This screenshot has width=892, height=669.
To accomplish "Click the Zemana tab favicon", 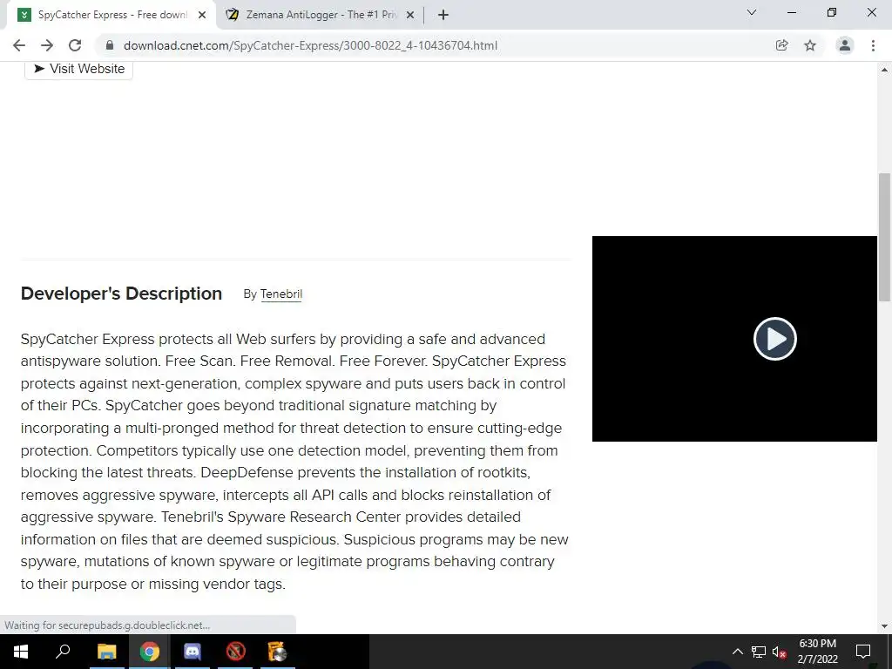I will [232, 15].
